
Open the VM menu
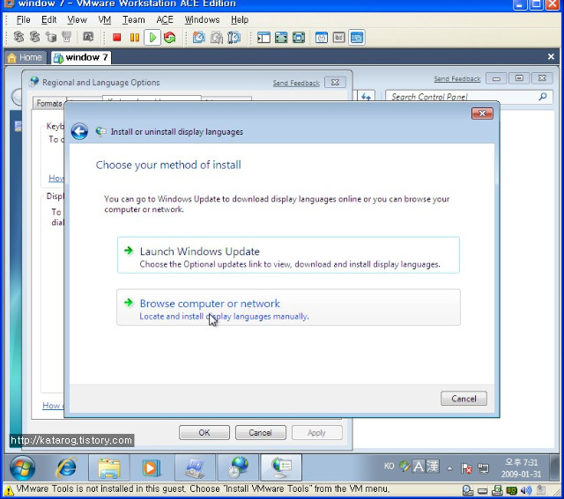[x=105, y=19]
